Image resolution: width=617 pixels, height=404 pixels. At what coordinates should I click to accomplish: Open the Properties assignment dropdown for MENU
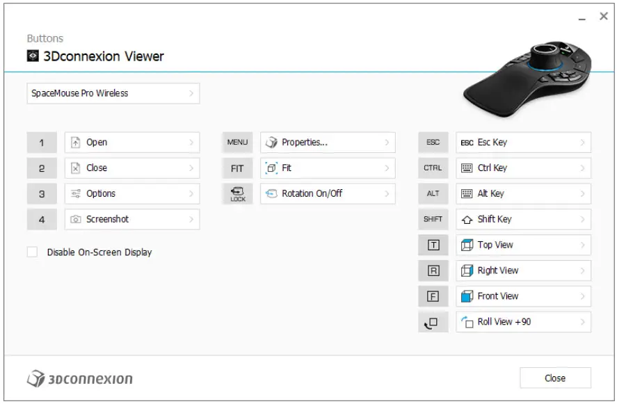pos(387,143)
